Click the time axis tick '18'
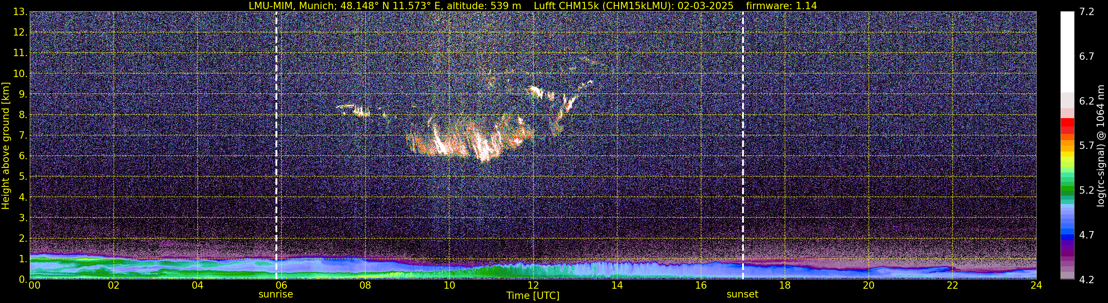 784,285
